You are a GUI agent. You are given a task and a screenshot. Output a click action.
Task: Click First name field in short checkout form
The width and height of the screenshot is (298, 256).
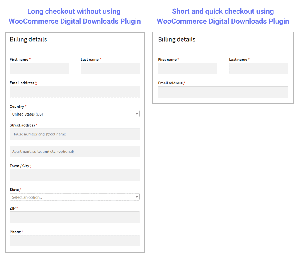point(188,69)
